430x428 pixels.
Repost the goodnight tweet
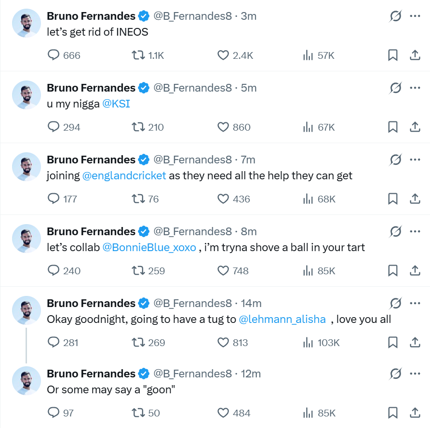(138, 343)
